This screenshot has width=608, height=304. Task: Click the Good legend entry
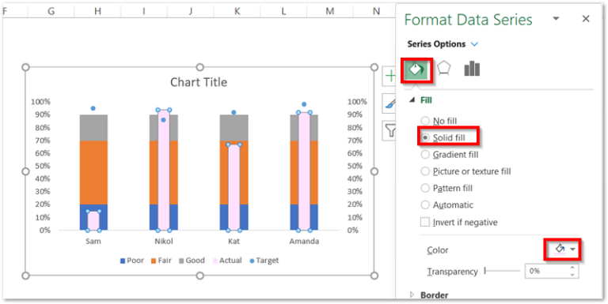point(192,261)
